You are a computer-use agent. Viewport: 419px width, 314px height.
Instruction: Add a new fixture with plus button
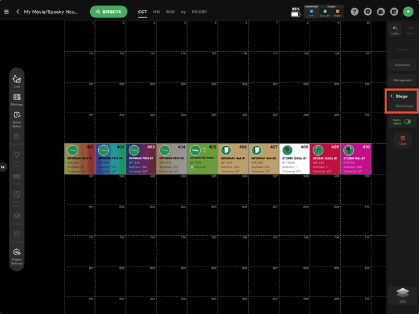(408, 12)
